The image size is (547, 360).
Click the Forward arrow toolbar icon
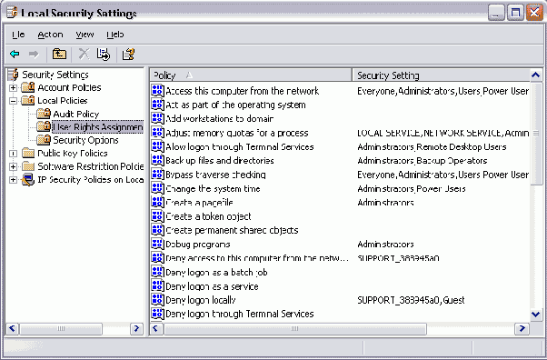coord(34,55)
